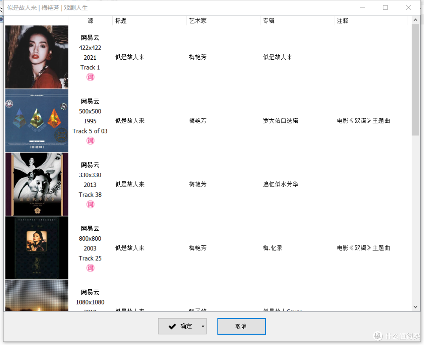Sort by the 注释 column header
Image resolution: width=424 pixels, height=345 pixels.
coord(371,20)
